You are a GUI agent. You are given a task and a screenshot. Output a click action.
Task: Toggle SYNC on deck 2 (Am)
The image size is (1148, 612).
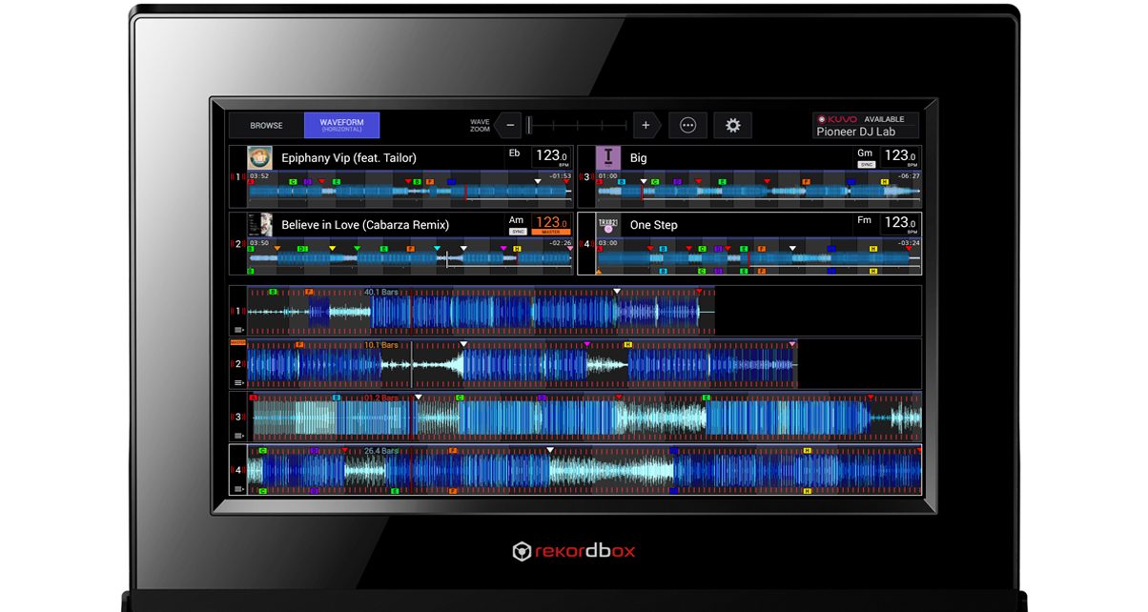tap(518, 232)
